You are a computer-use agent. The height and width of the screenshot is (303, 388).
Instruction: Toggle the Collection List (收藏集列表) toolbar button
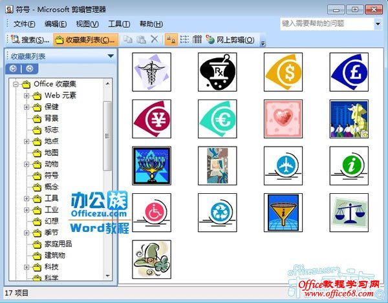coord(85,39)
